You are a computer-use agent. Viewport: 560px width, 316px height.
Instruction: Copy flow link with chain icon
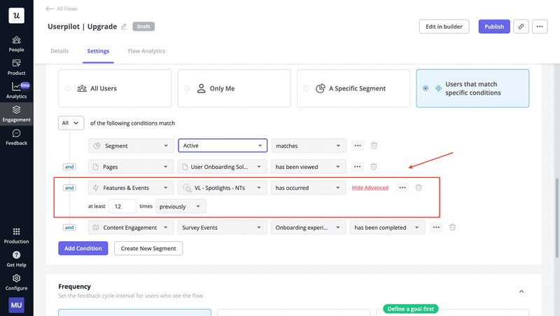(521, 27)
